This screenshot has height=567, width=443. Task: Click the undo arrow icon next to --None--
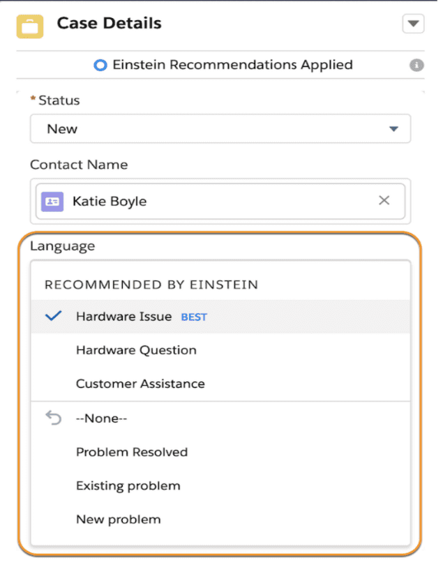pyautogui.click(x=53, y=418)
